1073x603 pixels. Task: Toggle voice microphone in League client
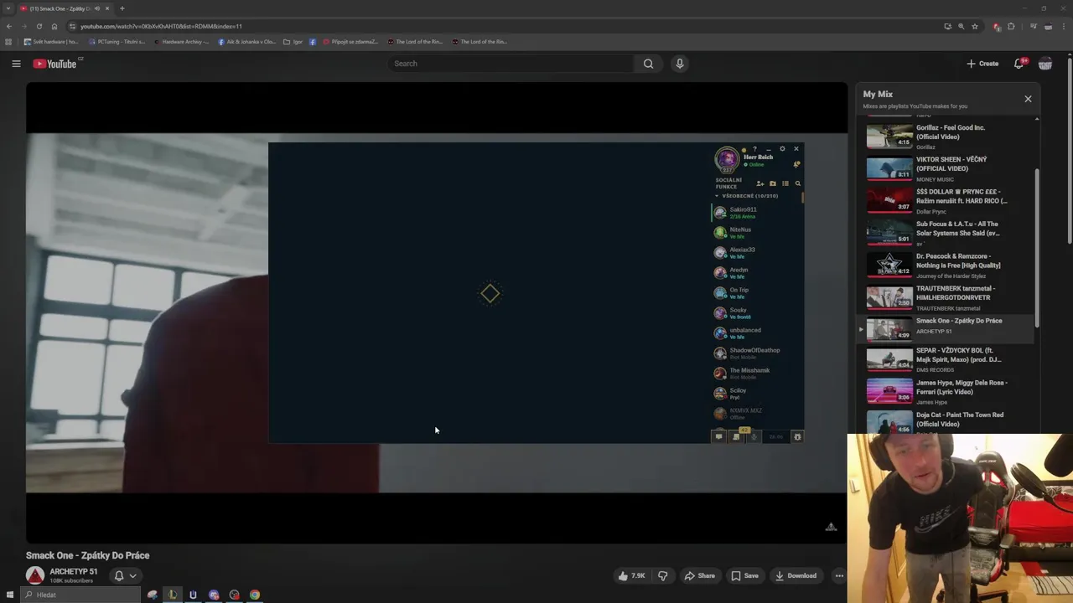(754, 436)
